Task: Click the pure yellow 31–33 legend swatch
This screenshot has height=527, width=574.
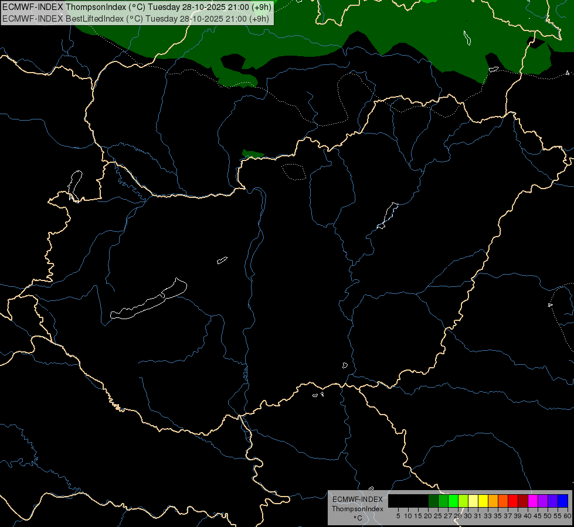Action: click(483, 501)
